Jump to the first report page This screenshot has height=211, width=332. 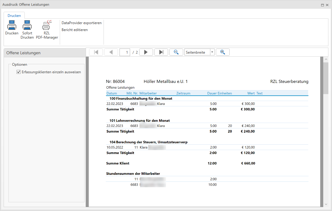coord(96,52)
